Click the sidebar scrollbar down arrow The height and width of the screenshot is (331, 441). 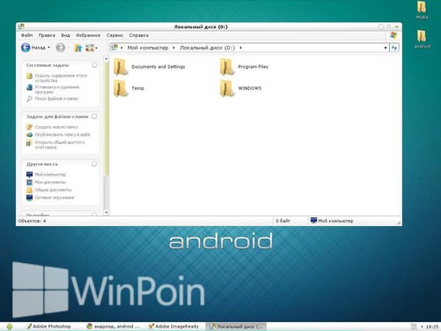pos(107,213)
